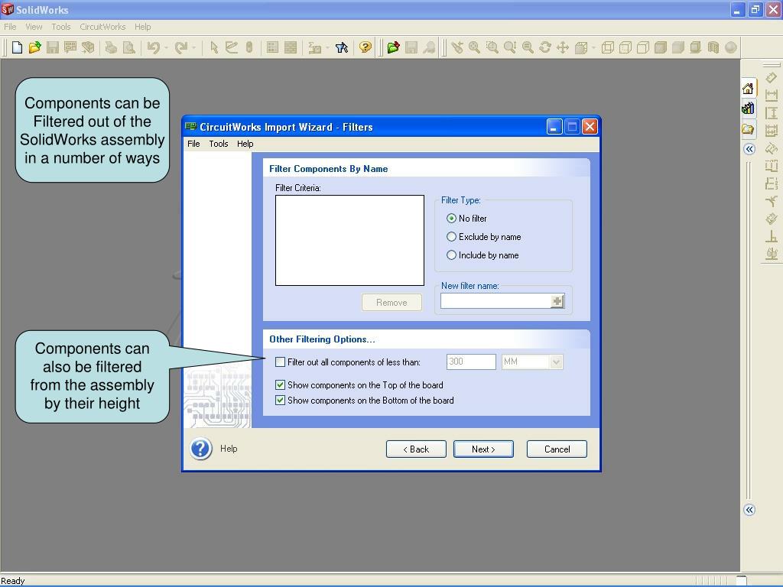The width and height of the screenshot is (783, 587).
Task: Click the Rotate View icon
Action: pyautogui.click(x=545, y=47)
